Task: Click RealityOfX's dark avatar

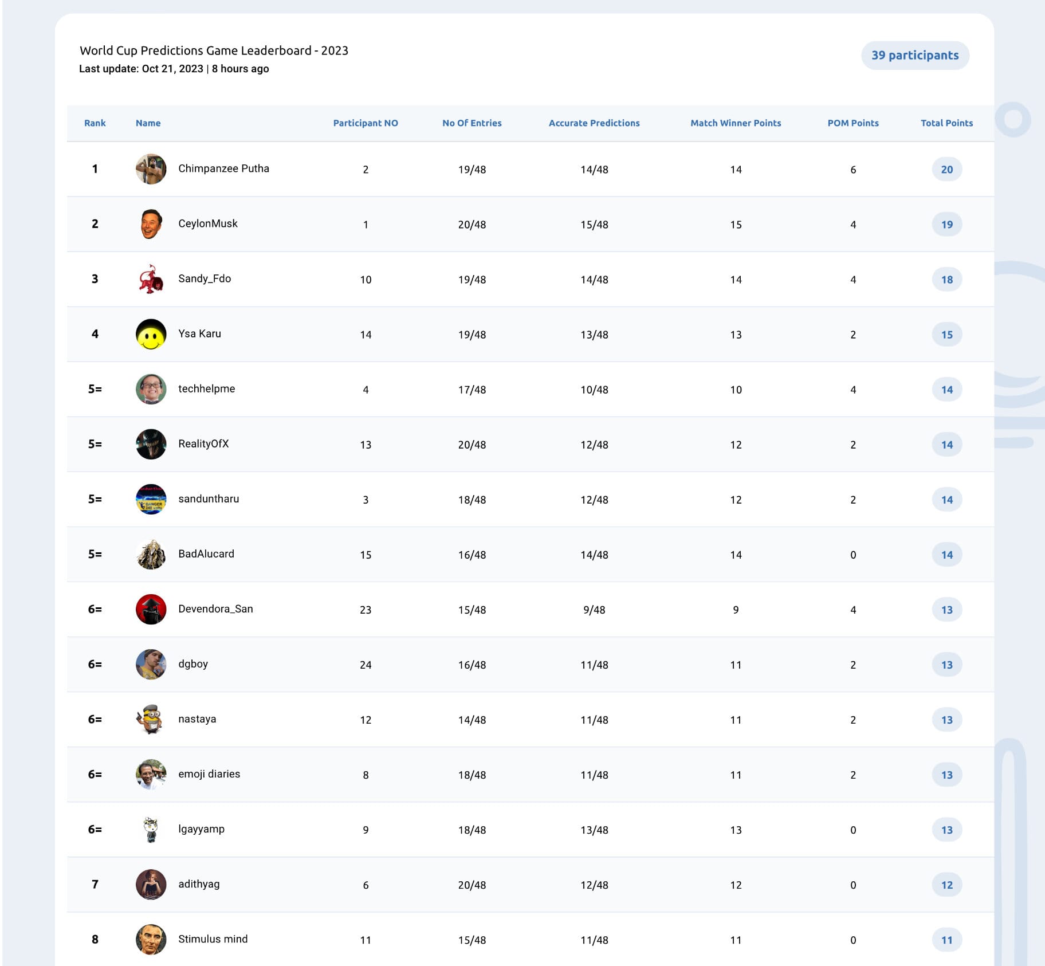Action: 151,444
